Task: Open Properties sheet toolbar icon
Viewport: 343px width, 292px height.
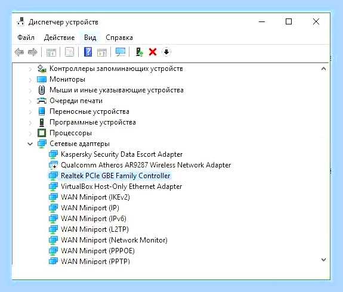Action: 69,52
